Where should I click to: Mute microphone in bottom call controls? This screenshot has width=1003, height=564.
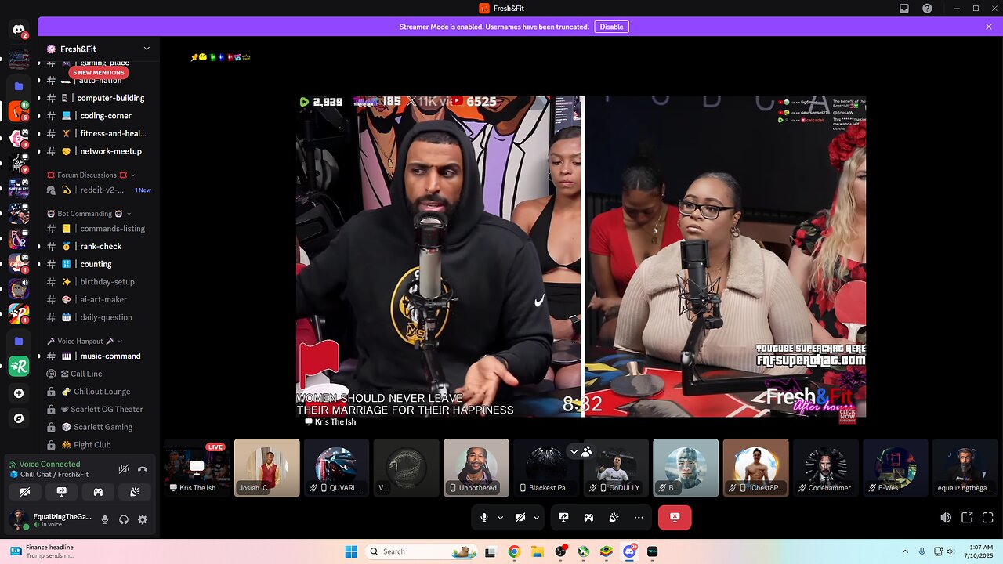pos(484,518)
